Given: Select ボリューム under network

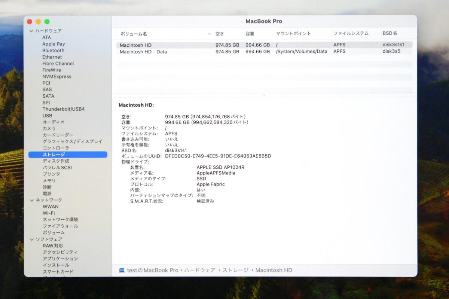Looking at the screenshot, I should pos(54,233).
